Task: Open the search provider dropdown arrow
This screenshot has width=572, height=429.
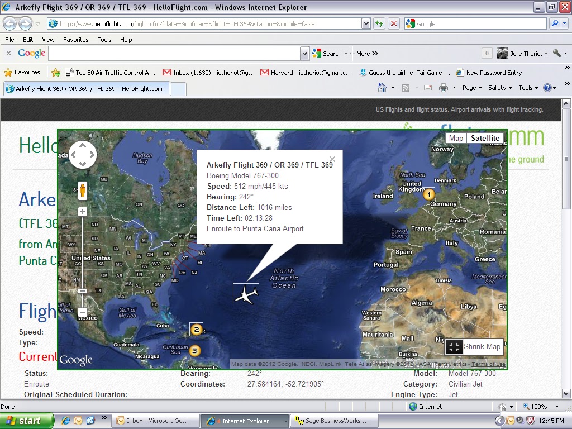Action: tap(565, 23)
